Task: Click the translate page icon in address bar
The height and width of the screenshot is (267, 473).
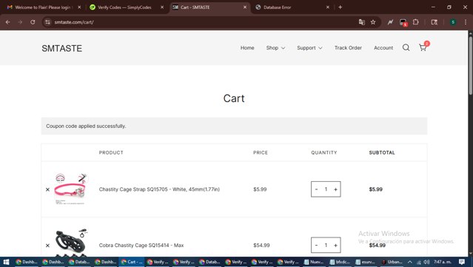Action: pos(362,22)
